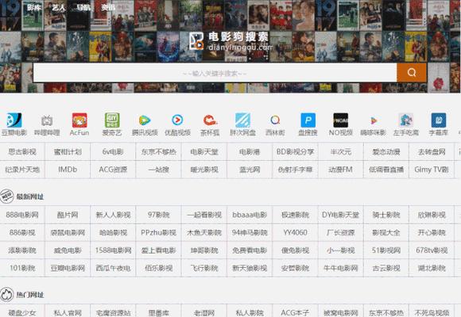Open the 94神马影院 link

coord(250,232)
